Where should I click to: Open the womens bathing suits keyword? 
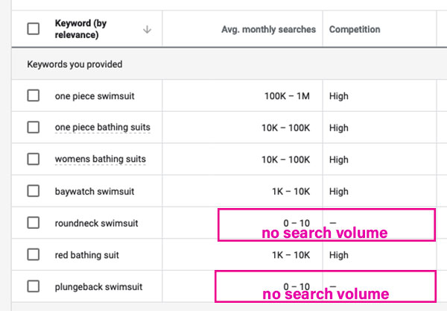click(101, 159)
